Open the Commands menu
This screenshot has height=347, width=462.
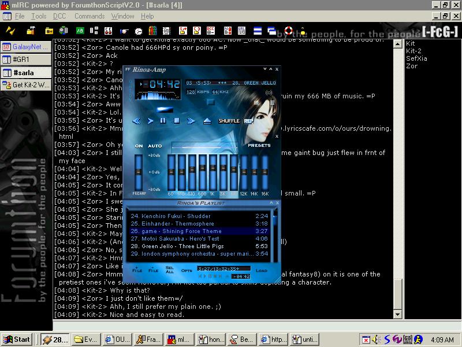tap(90, 16)
